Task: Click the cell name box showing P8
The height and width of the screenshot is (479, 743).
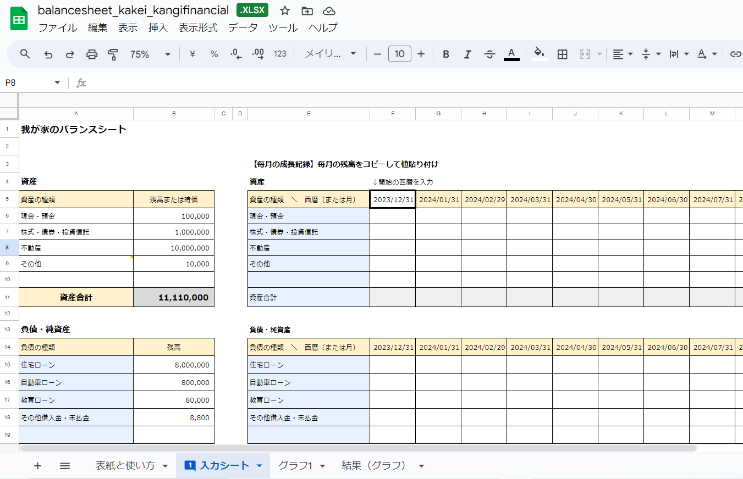Action: [32, 82]
